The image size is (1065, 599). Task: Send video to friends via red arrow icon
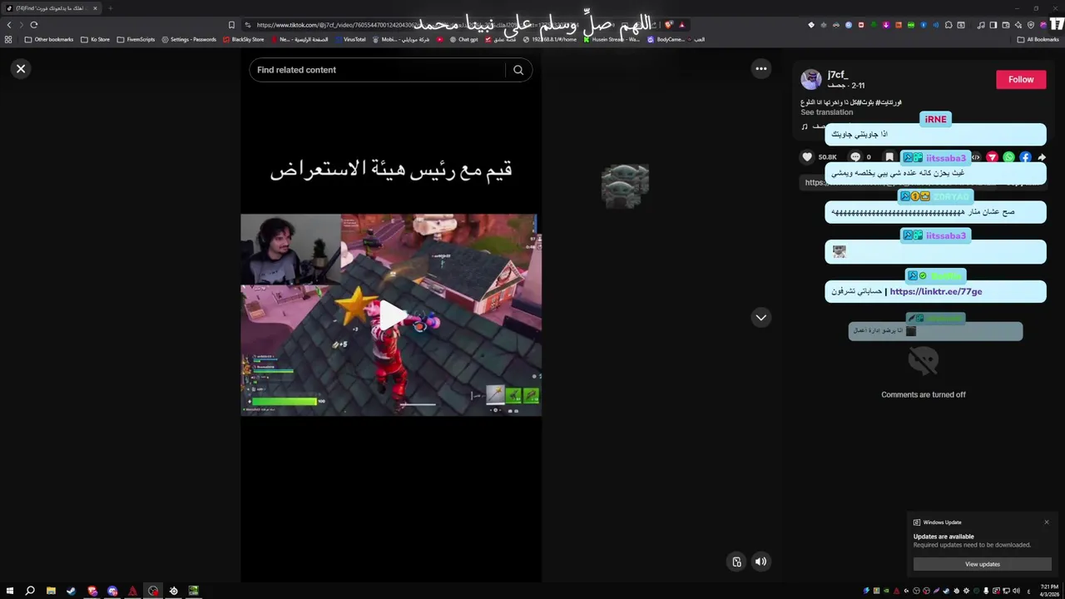click(992, 157)
